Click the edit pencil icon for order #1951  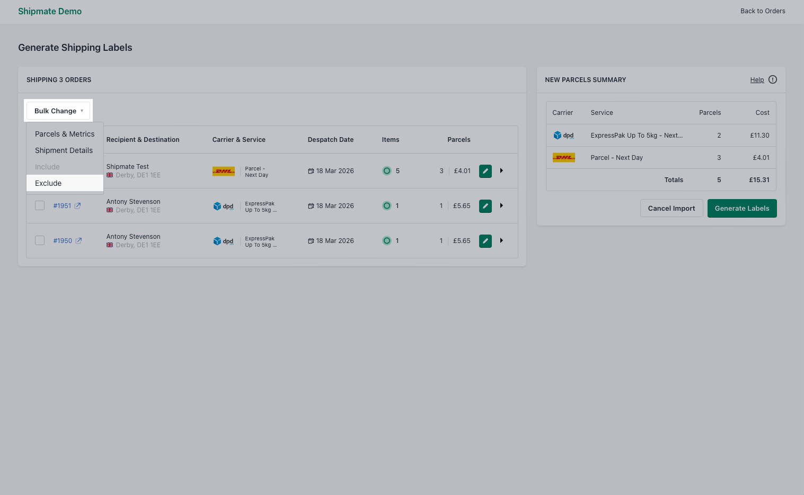[x=485, y=205]
